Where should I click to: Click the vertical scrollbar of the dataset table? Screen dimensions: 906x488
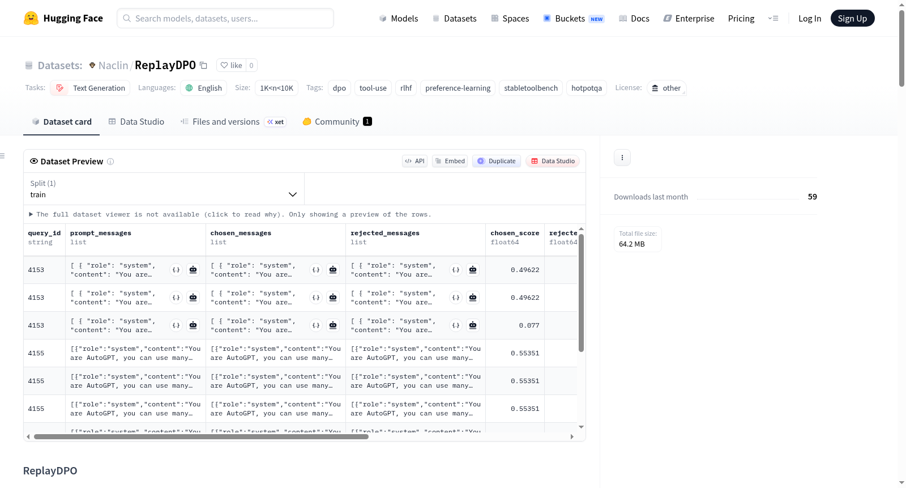581,292
